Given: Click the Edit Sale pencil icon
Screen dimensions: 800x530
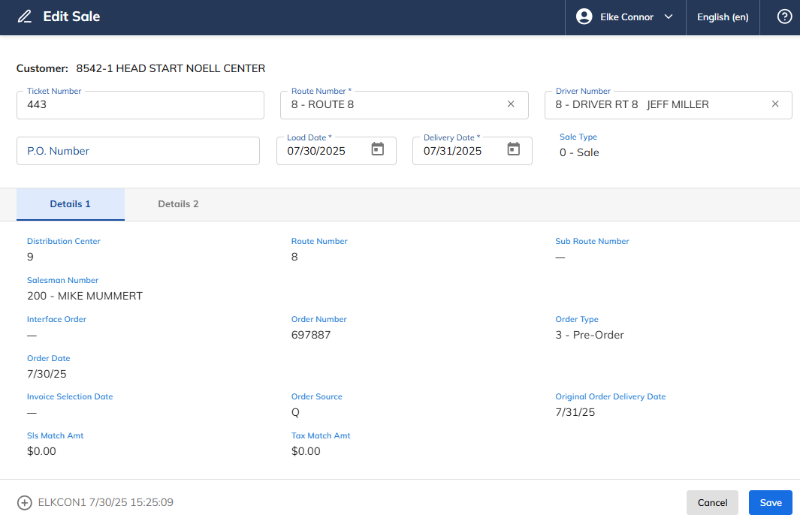Looking at the screenshot, I should point(25,17).
